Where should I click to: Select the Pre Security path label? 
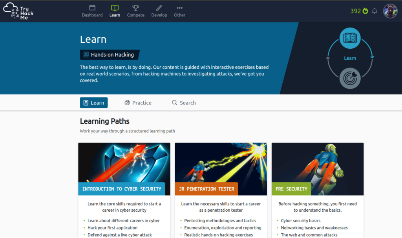291,189
